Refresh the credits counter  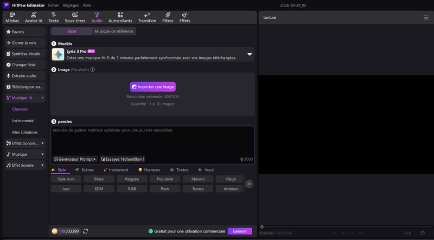click(x=86, y=231)
